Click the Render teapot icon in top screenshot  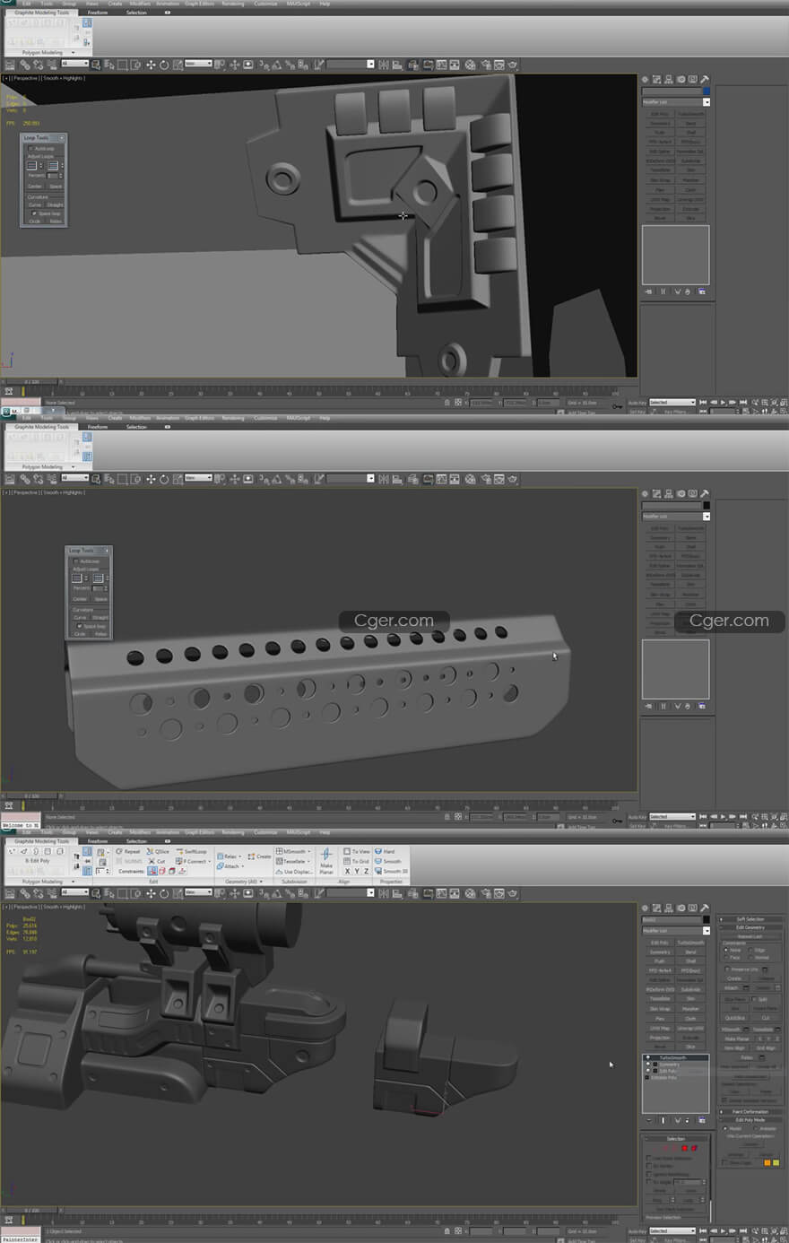click(x=513, y=65)
